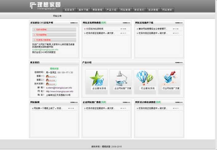
Task: Open the 行业网站推广方案 red arrow icon
Action: tap(170, 77)
